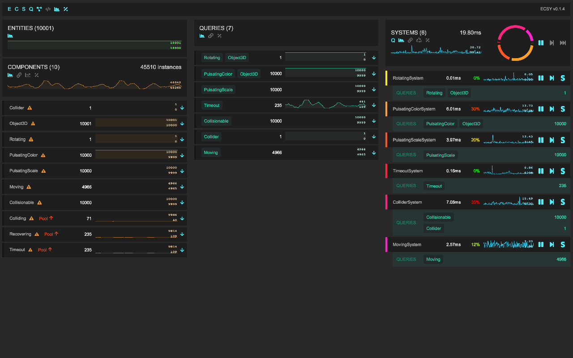Expand the Moving query row
573x358 pixels.
pyautogui.click(x=374, y=152)
